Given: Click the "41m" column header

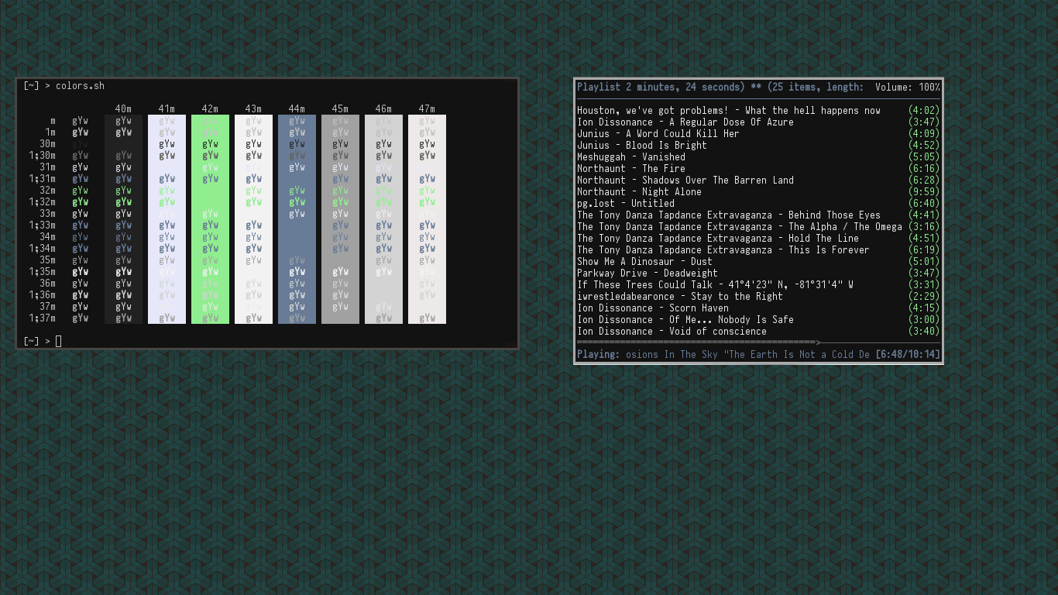Looking at the screenshot, I should (x=167, y=109).
